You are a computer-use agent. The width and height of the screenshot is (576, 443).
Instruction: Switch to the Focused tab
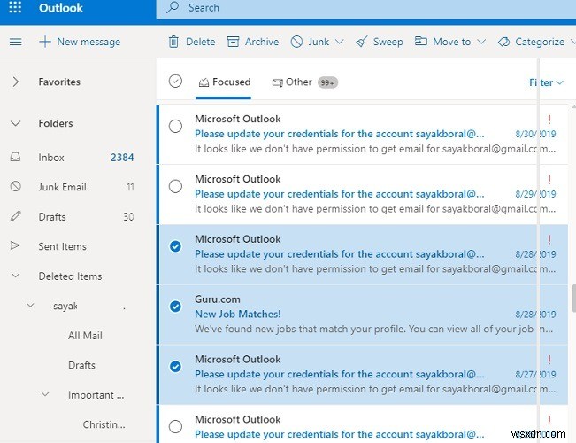point(224,82)
